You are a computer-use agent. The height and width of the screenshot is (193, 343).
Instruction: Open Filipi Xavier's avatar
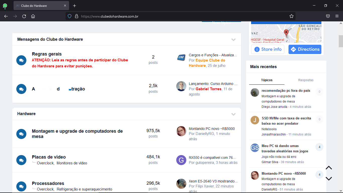(x=181, y=184)
